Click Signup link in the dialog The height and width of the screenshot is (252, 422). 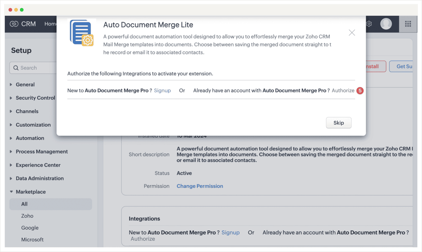pos(162,91)
